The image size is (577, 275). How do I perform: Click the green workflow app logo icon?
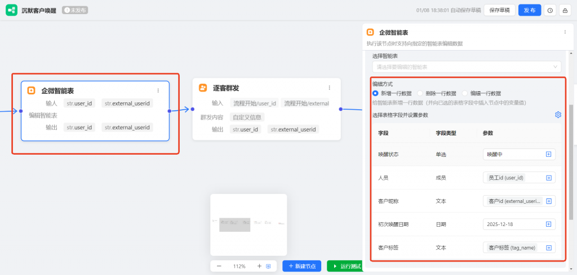coord(11,10)
